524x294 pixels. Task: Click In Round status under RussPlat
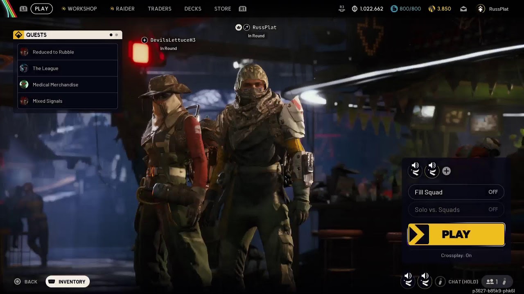tap(256, 36)
